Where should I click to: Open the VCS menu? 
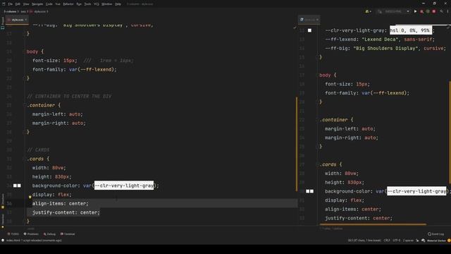tap(97, 4)
